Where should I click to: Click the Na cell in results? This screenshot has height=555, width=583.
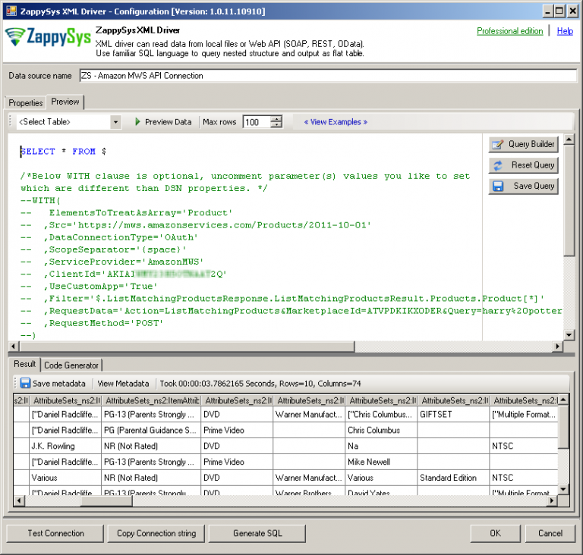[x=381, y=446]
